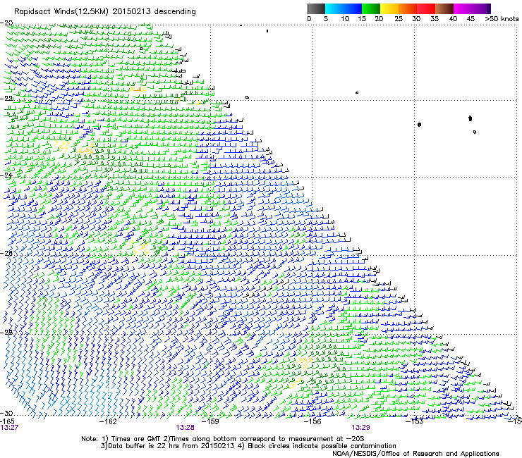The image size is (522, 458).
Task: Click the cyan 5-10 knots legend segment
Action: 334,9
